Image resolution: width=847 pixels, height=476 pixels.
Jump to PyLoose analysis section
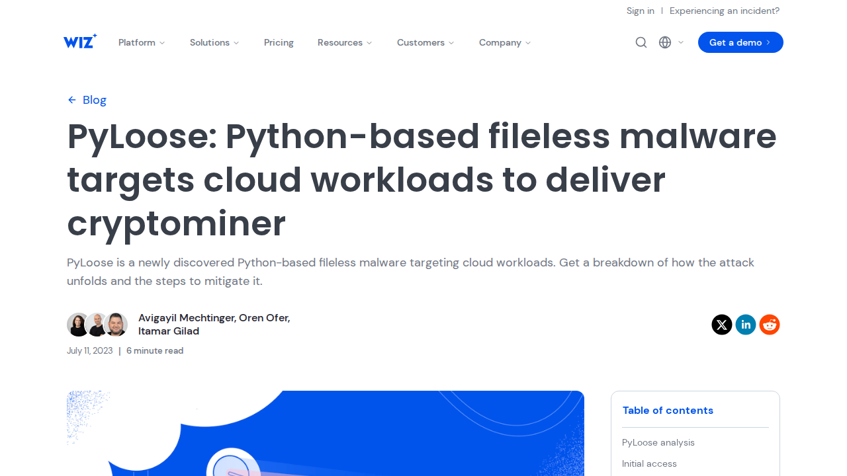[x=658, y=442]
